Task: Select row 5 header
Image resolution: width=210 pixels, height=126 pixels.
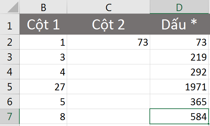Action: [x=10, y=87]
